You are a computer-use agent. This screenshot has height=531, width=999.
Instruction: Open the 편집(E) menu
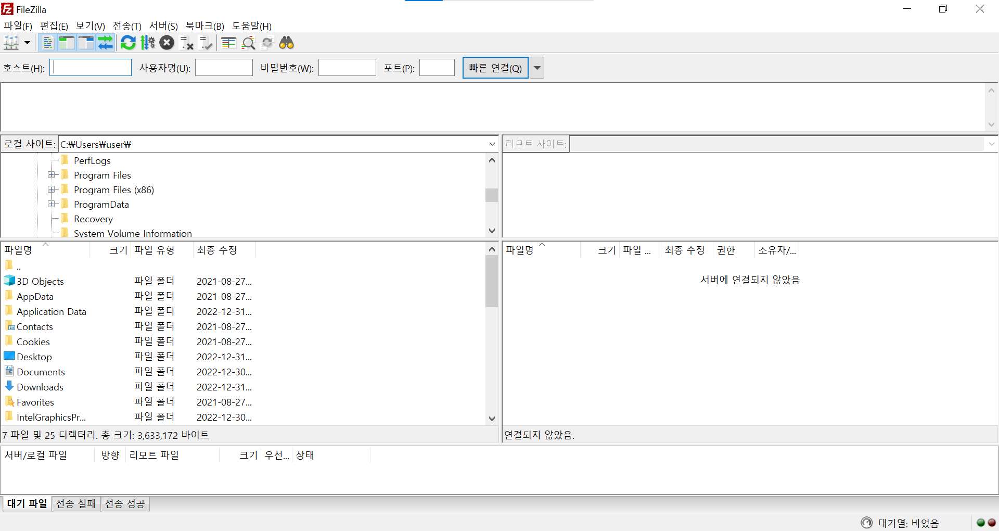[x=54, y=26]
